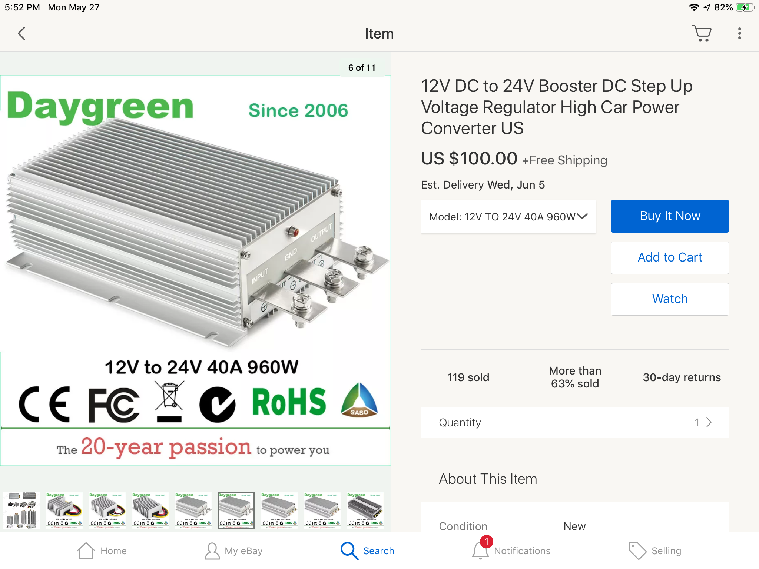Screen dimensions: 759x569
Task: Tap 'Est. Delivery Wed, Jun 5'
Action: 483,184
